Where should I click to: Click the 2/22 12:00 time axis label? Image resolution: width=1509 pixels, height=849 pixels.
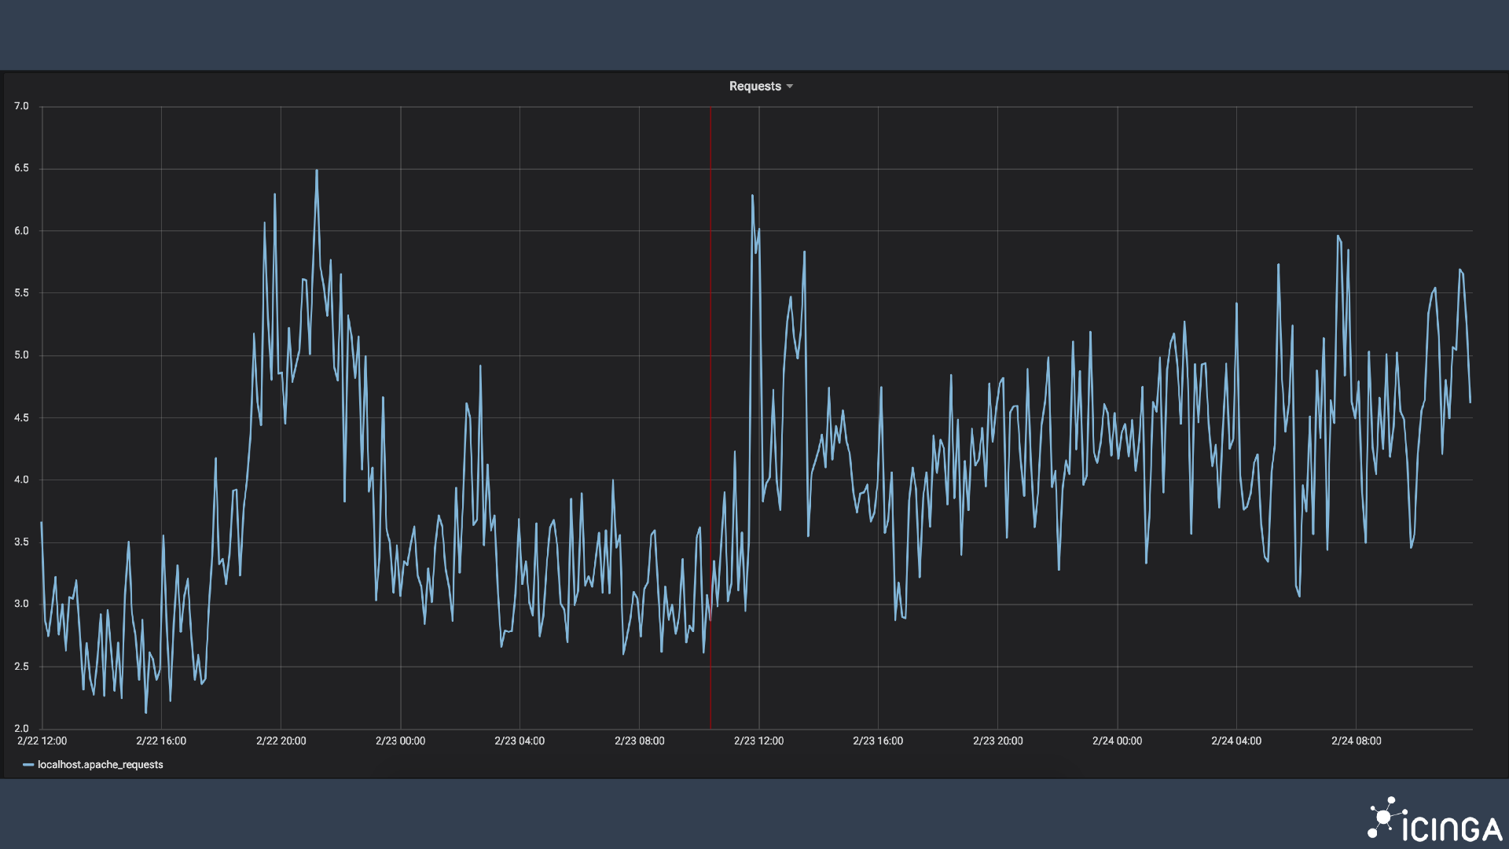[42, 741]
